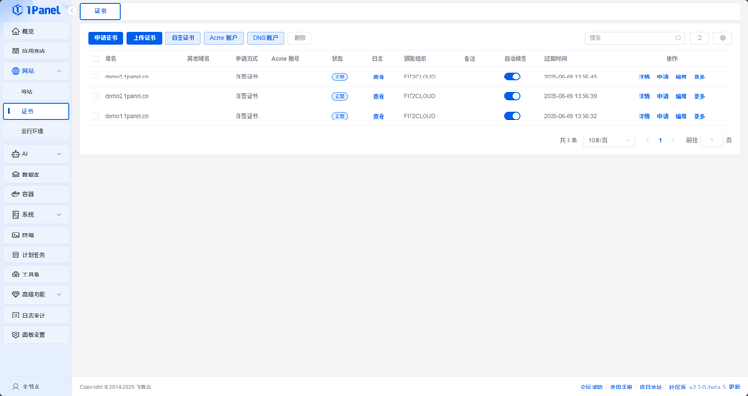The height and width of the screenshot is (396, 748).
Task: Click 更新 update link
Action: [x=734, y=387]
